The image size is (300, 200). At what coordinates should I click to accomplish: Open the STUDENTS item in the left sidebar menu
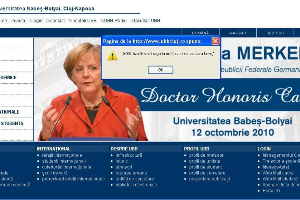tap(12, 124)
